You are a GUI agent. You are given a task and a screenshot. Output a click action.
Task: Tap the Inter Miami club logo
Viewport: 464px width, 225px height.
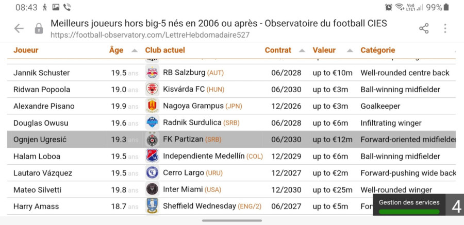coord(152,190)
